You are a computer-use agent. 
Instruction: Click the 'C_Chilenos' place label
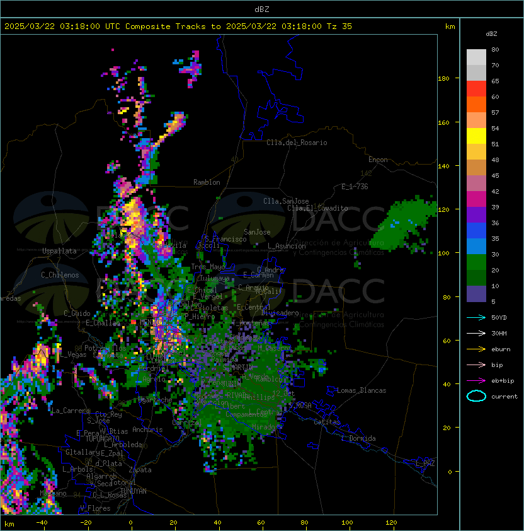point(60,275)
